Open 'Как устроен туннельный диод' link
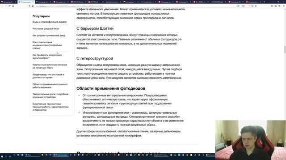This screenshot has width=286, height=160. 49,36
